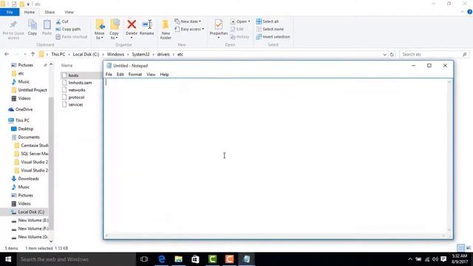The width and height of the screenshot is (473, 266).
Task: Open Notepad Help menu
Action: pos(164,75)
